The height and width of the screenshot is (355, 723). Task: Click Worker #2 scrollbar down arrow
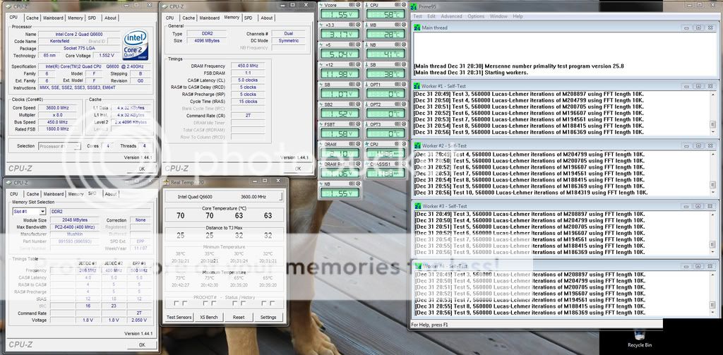[713, 191]
